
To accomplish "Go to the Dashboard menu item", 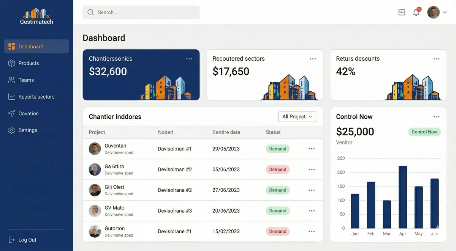I will pos(36,47).
